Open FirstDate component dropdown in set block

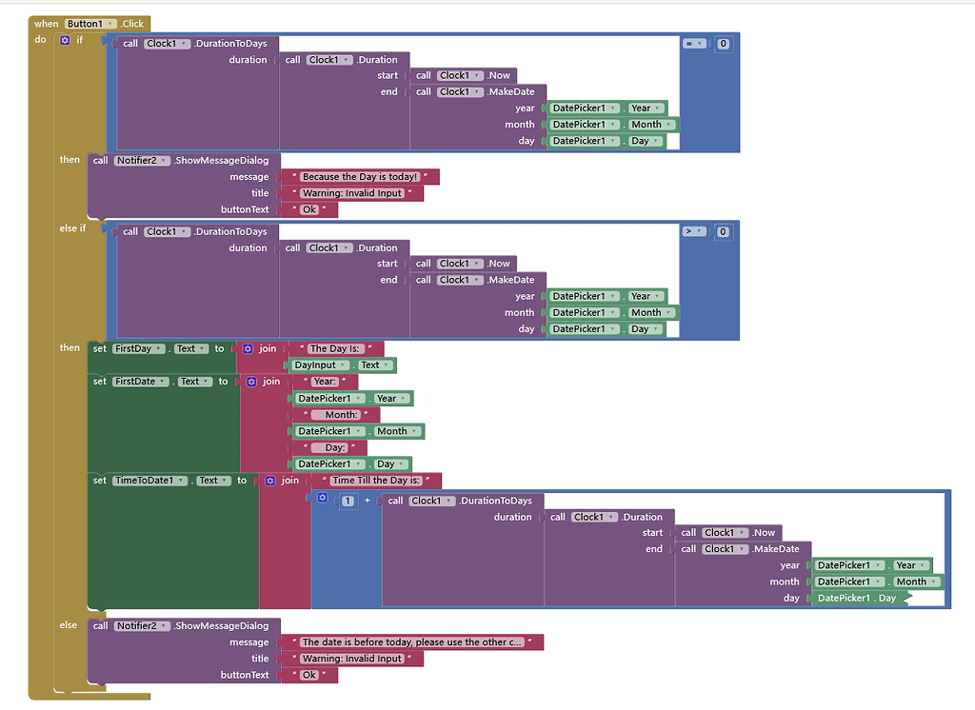pyautogui.click(x=165, y=382)
